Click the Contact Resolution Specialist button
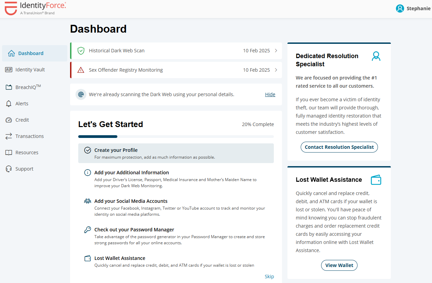Screen dimensions: 432x283 339,147
